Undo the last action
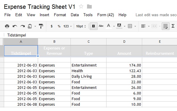The width and height of the screenshot is (177, 111). coord(15,26)
